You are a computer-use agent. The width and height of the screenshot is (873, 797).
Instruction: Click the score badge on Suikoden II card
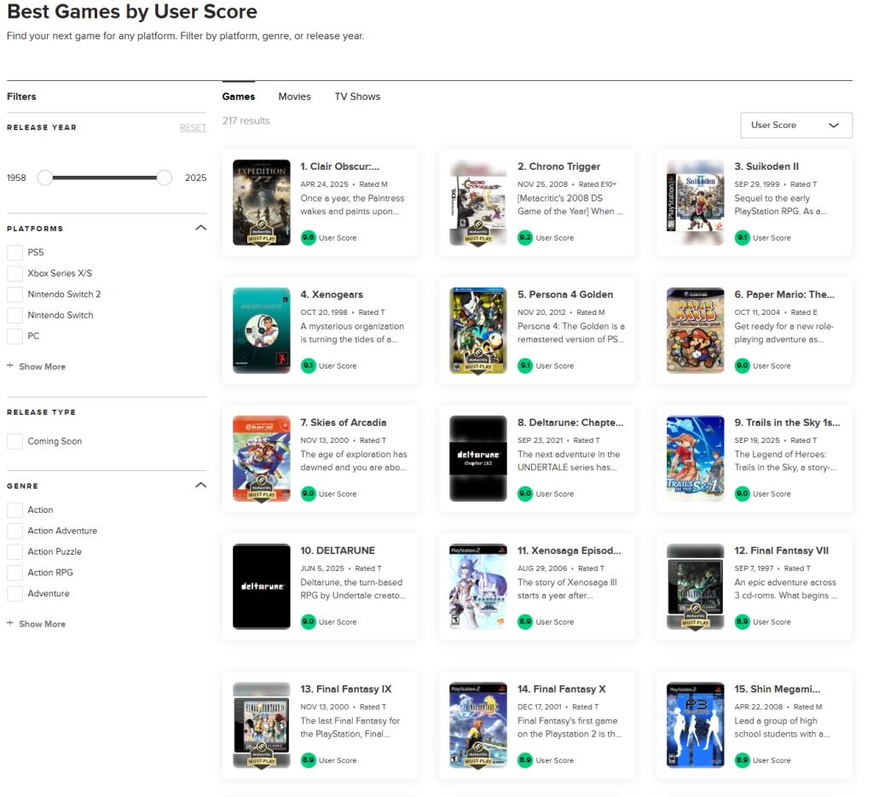[743, 237]
